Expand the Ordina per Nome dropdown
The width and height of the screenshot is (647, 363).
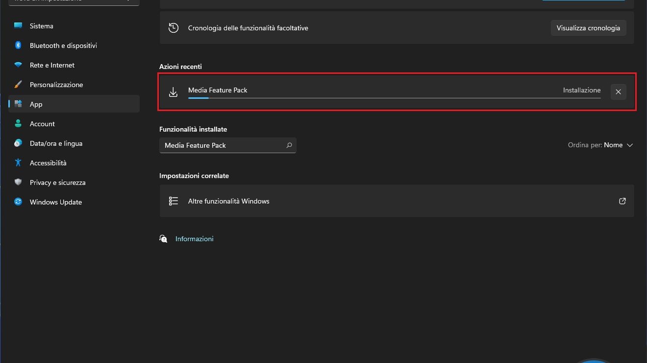tap(600, 145)
